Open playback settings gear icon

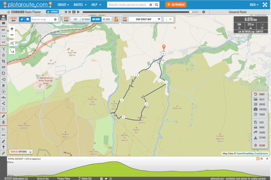click(204, 12)
